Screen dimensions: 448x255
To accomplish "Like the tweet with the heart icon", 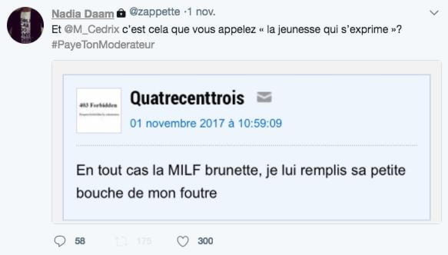I will tap(183, 241).
